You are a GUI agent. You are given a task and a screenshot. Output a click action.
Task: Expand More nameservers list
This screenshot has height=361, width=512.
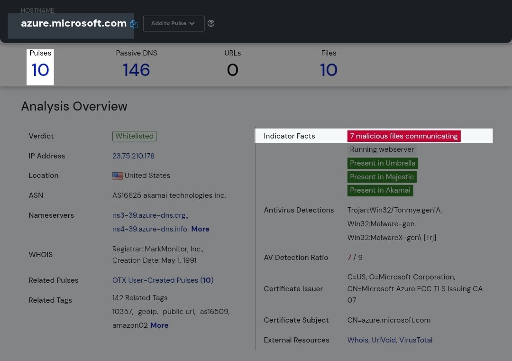tap(200, 229)
